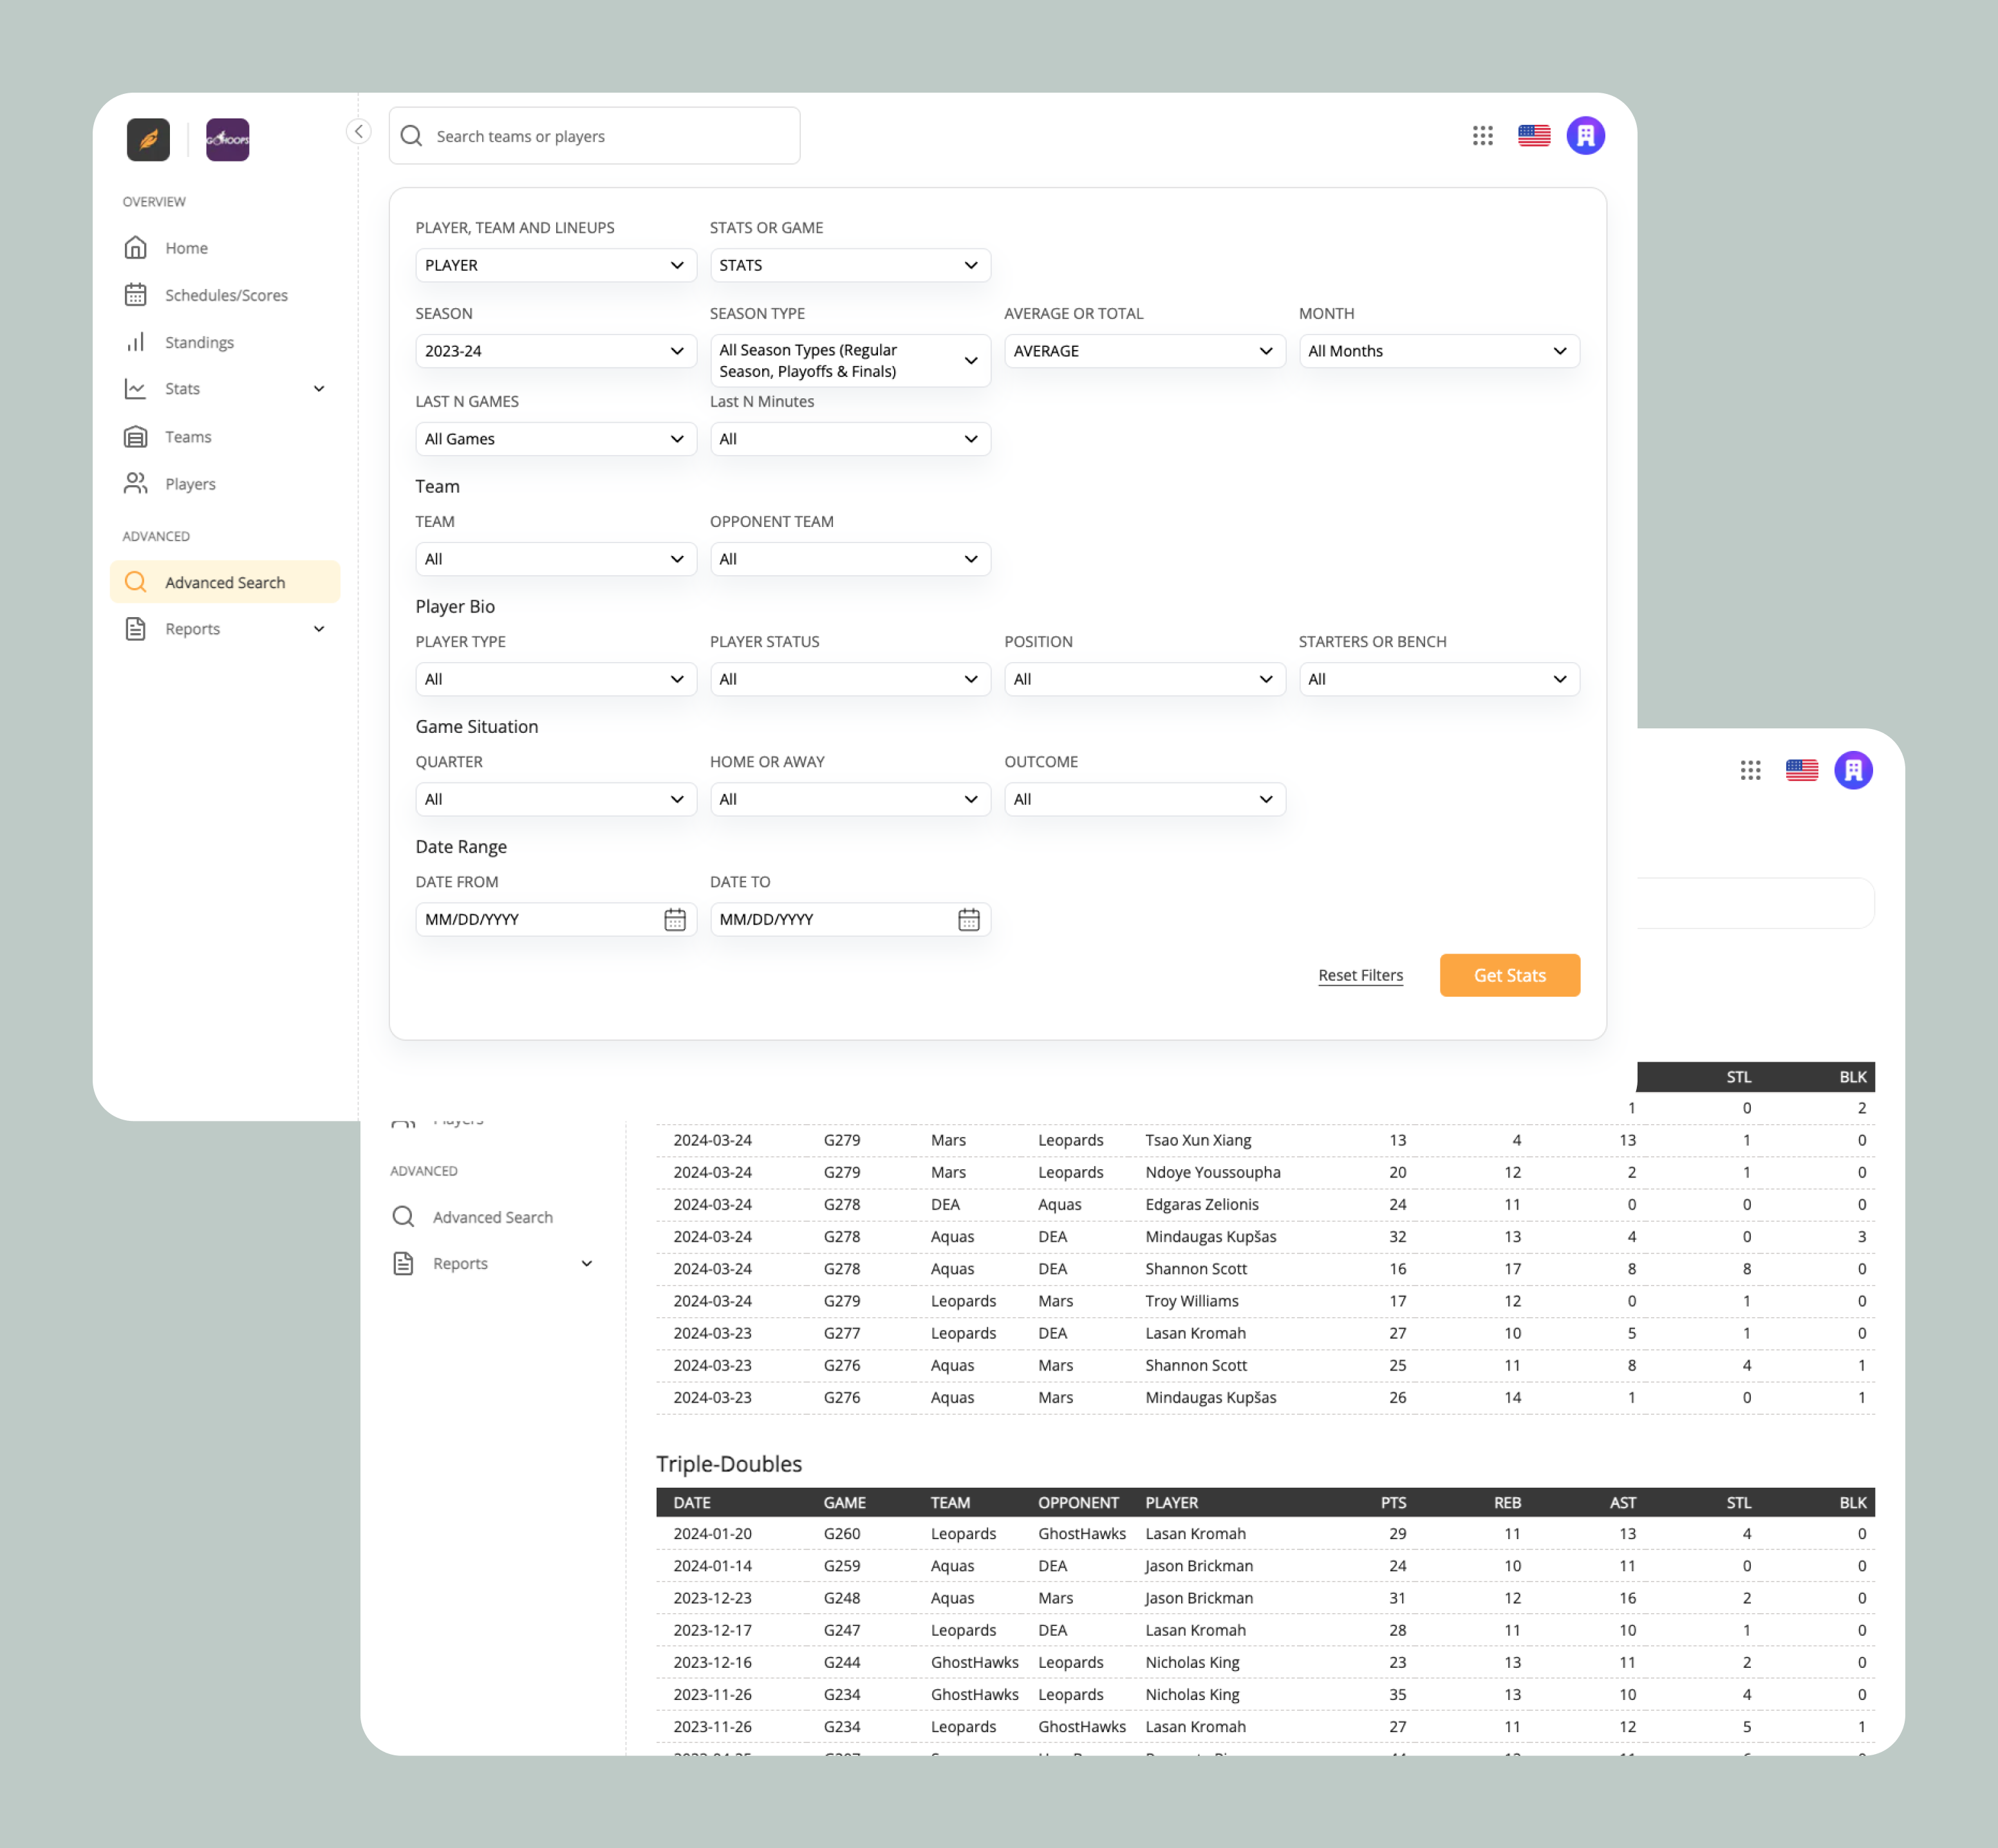This screenshot has height=1848, width=1998.
Task: Click the Reports document icon
Action: (x=136, y=628)
